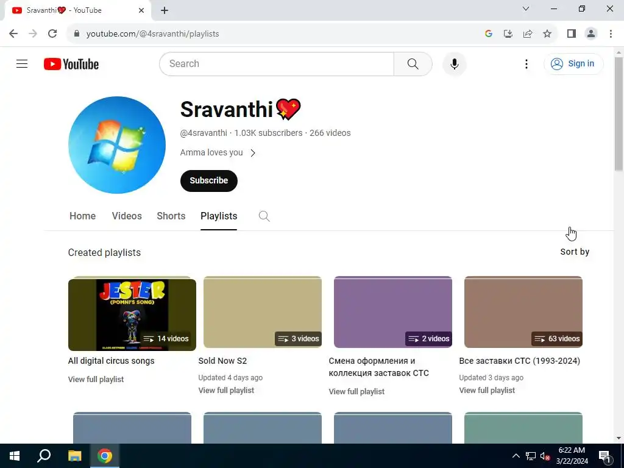Open Chrome three-dot menu

[611, 34]
